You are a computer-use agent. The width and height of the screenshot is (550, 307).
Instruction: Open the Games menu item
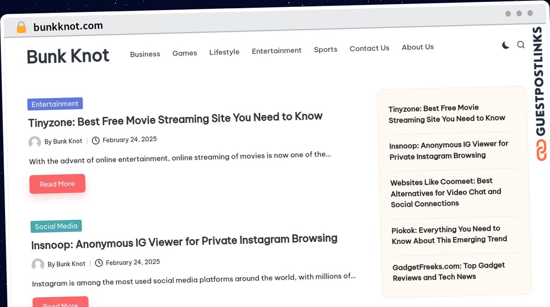pos(185,53)
